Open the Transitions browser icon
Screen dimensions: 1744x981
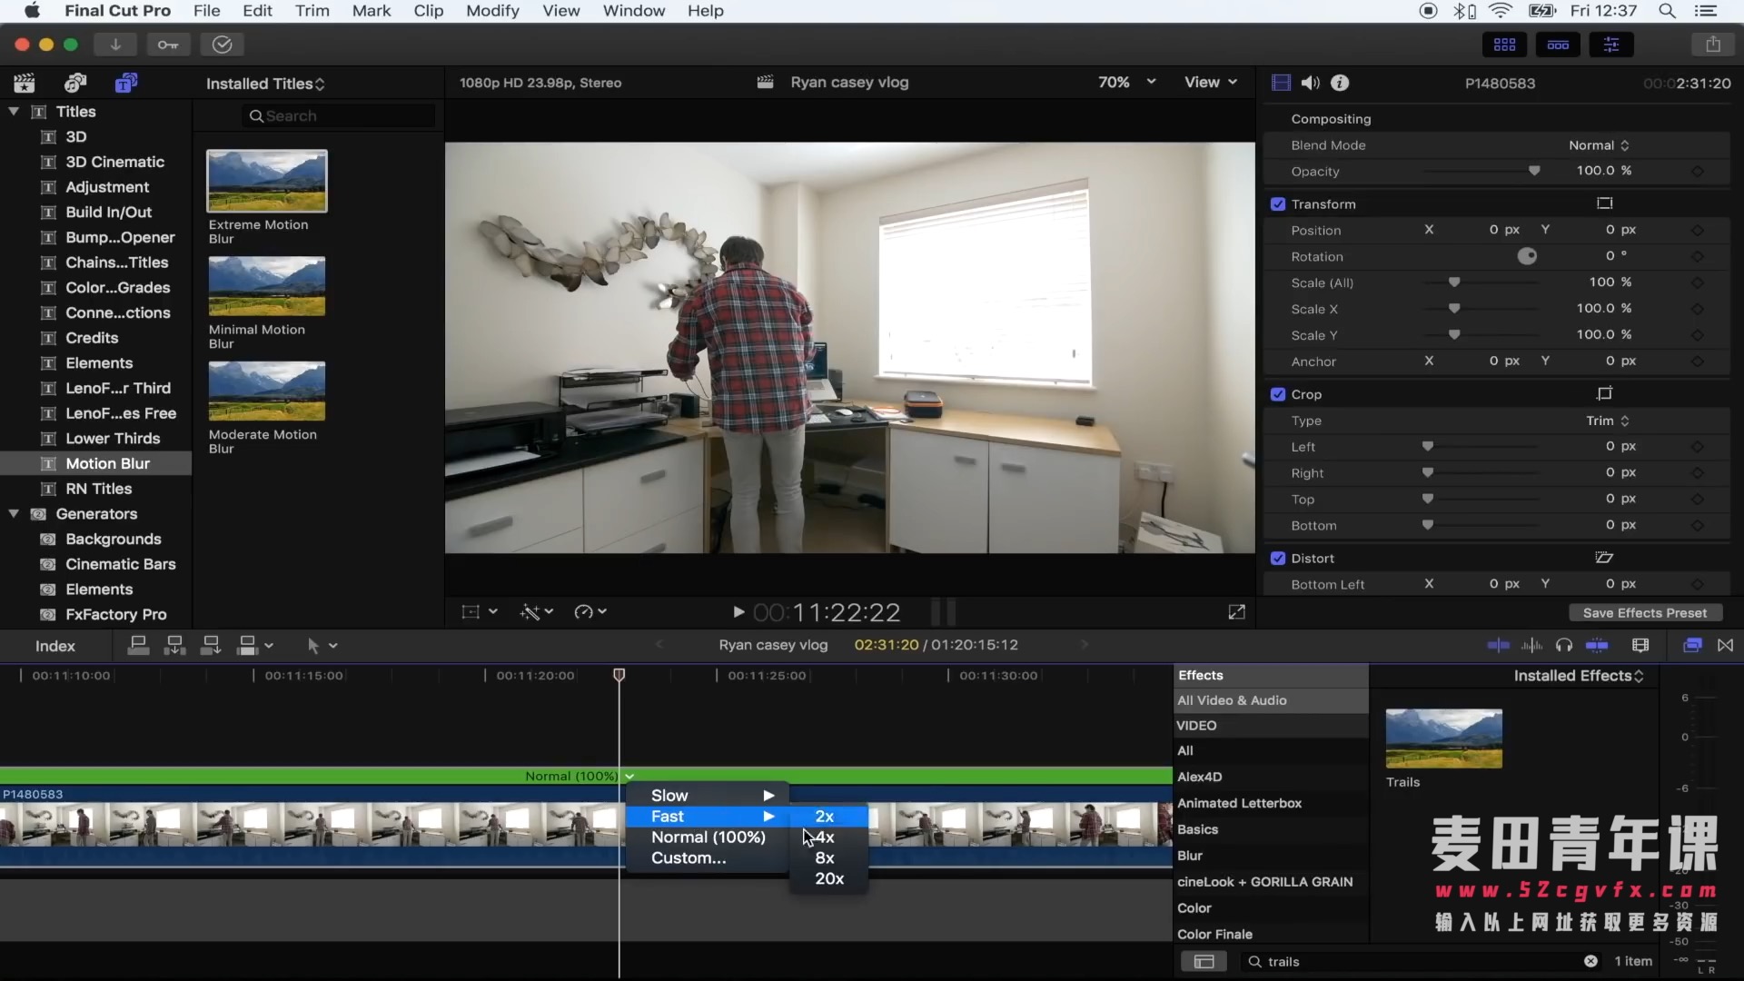coord(1726,646)
